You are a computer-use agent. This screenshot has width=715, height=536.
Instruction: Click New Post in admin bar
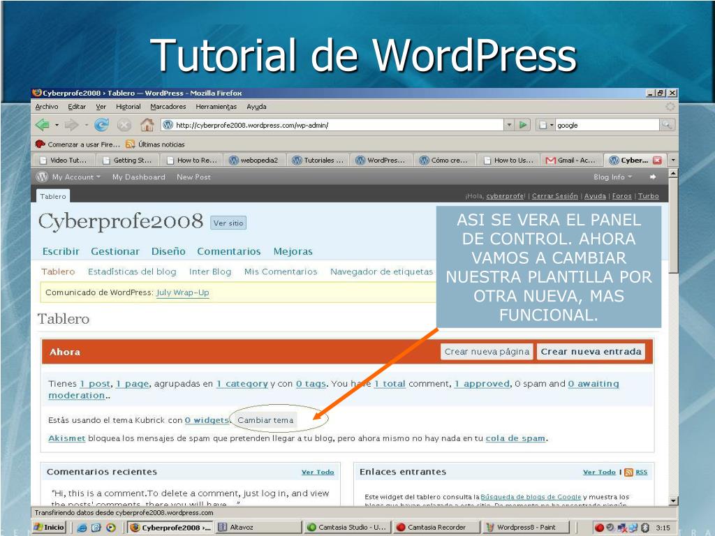(x=194, y=177)
